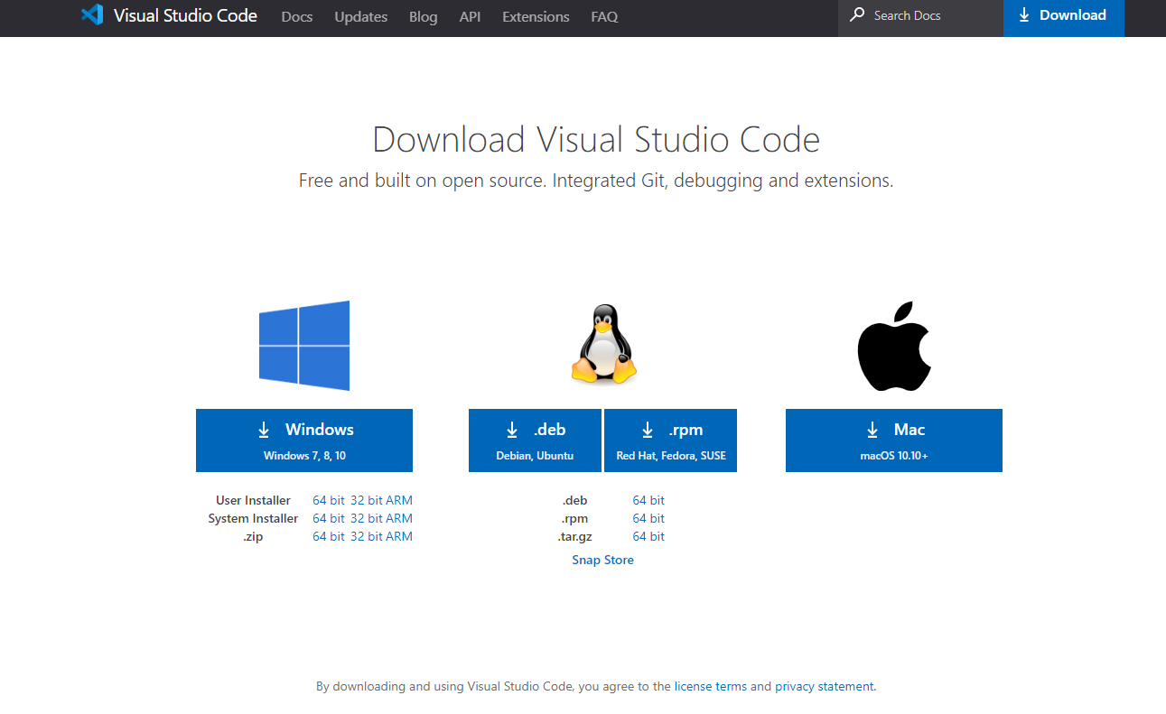Click the Apple logo image
This screenshot has width=1166, height=714.
click(x=894, y=348)
